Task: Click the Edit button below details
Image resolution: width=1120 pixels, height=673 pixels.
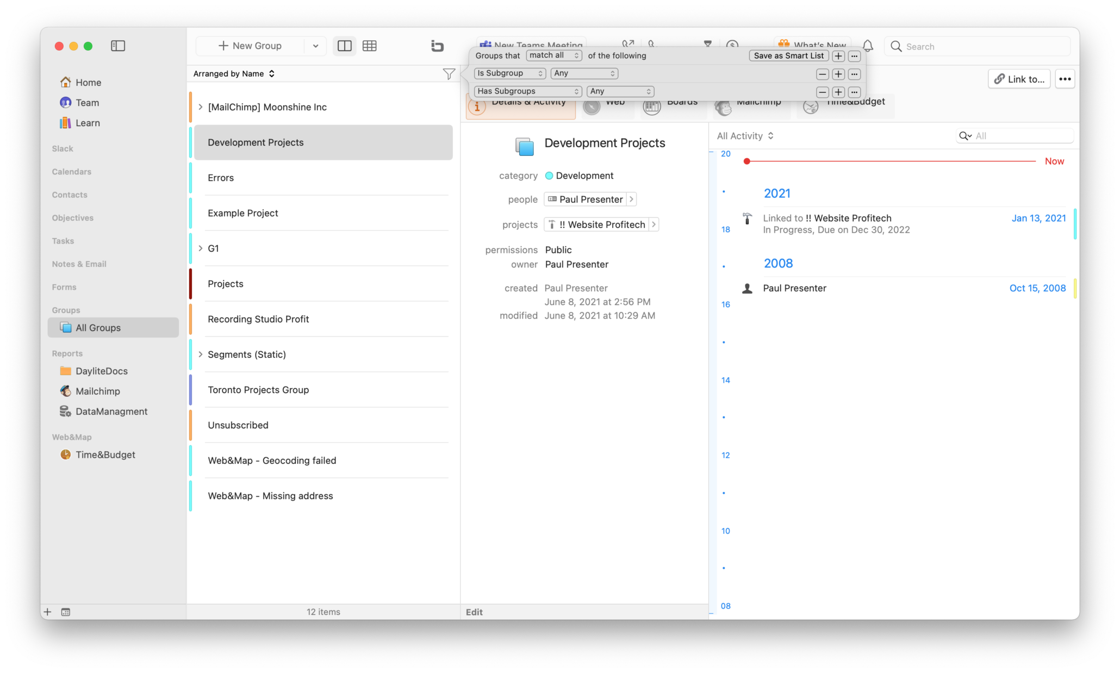Action: coord(474,612)
